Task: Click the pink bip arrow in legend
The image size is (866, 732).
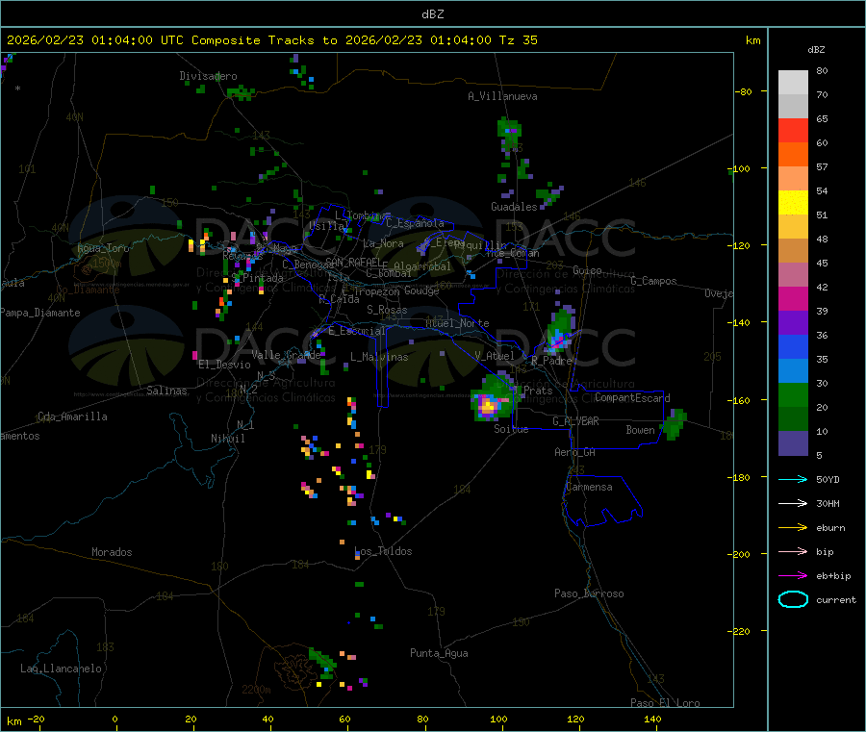Action: point(793,551)
